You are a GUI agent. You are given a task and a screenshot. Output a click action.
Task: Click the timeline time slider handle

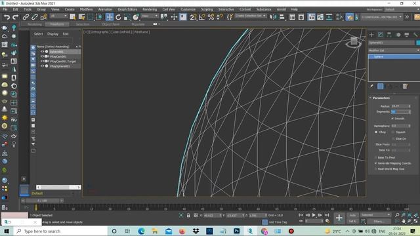43,201
